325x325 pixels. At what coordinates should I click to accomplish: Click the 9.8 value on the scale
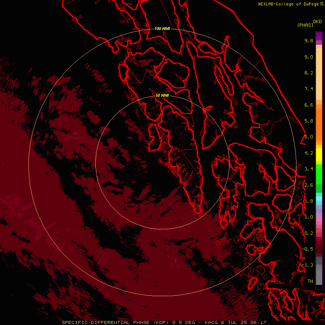309,40
